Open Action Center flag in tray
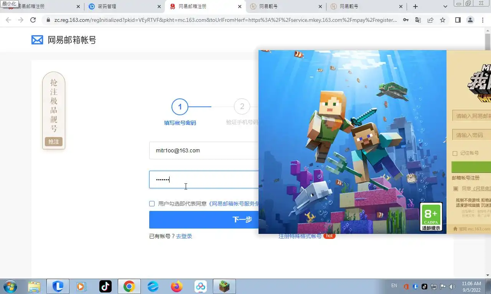This screenshot has width=491, height=294. pos(443,286)
